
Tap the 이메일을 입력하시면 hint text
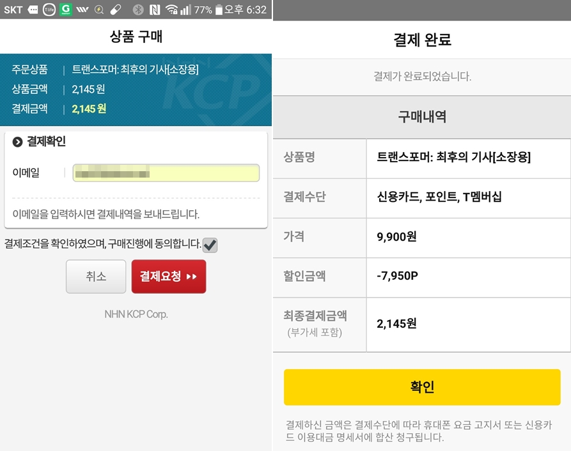pos(106,214)
